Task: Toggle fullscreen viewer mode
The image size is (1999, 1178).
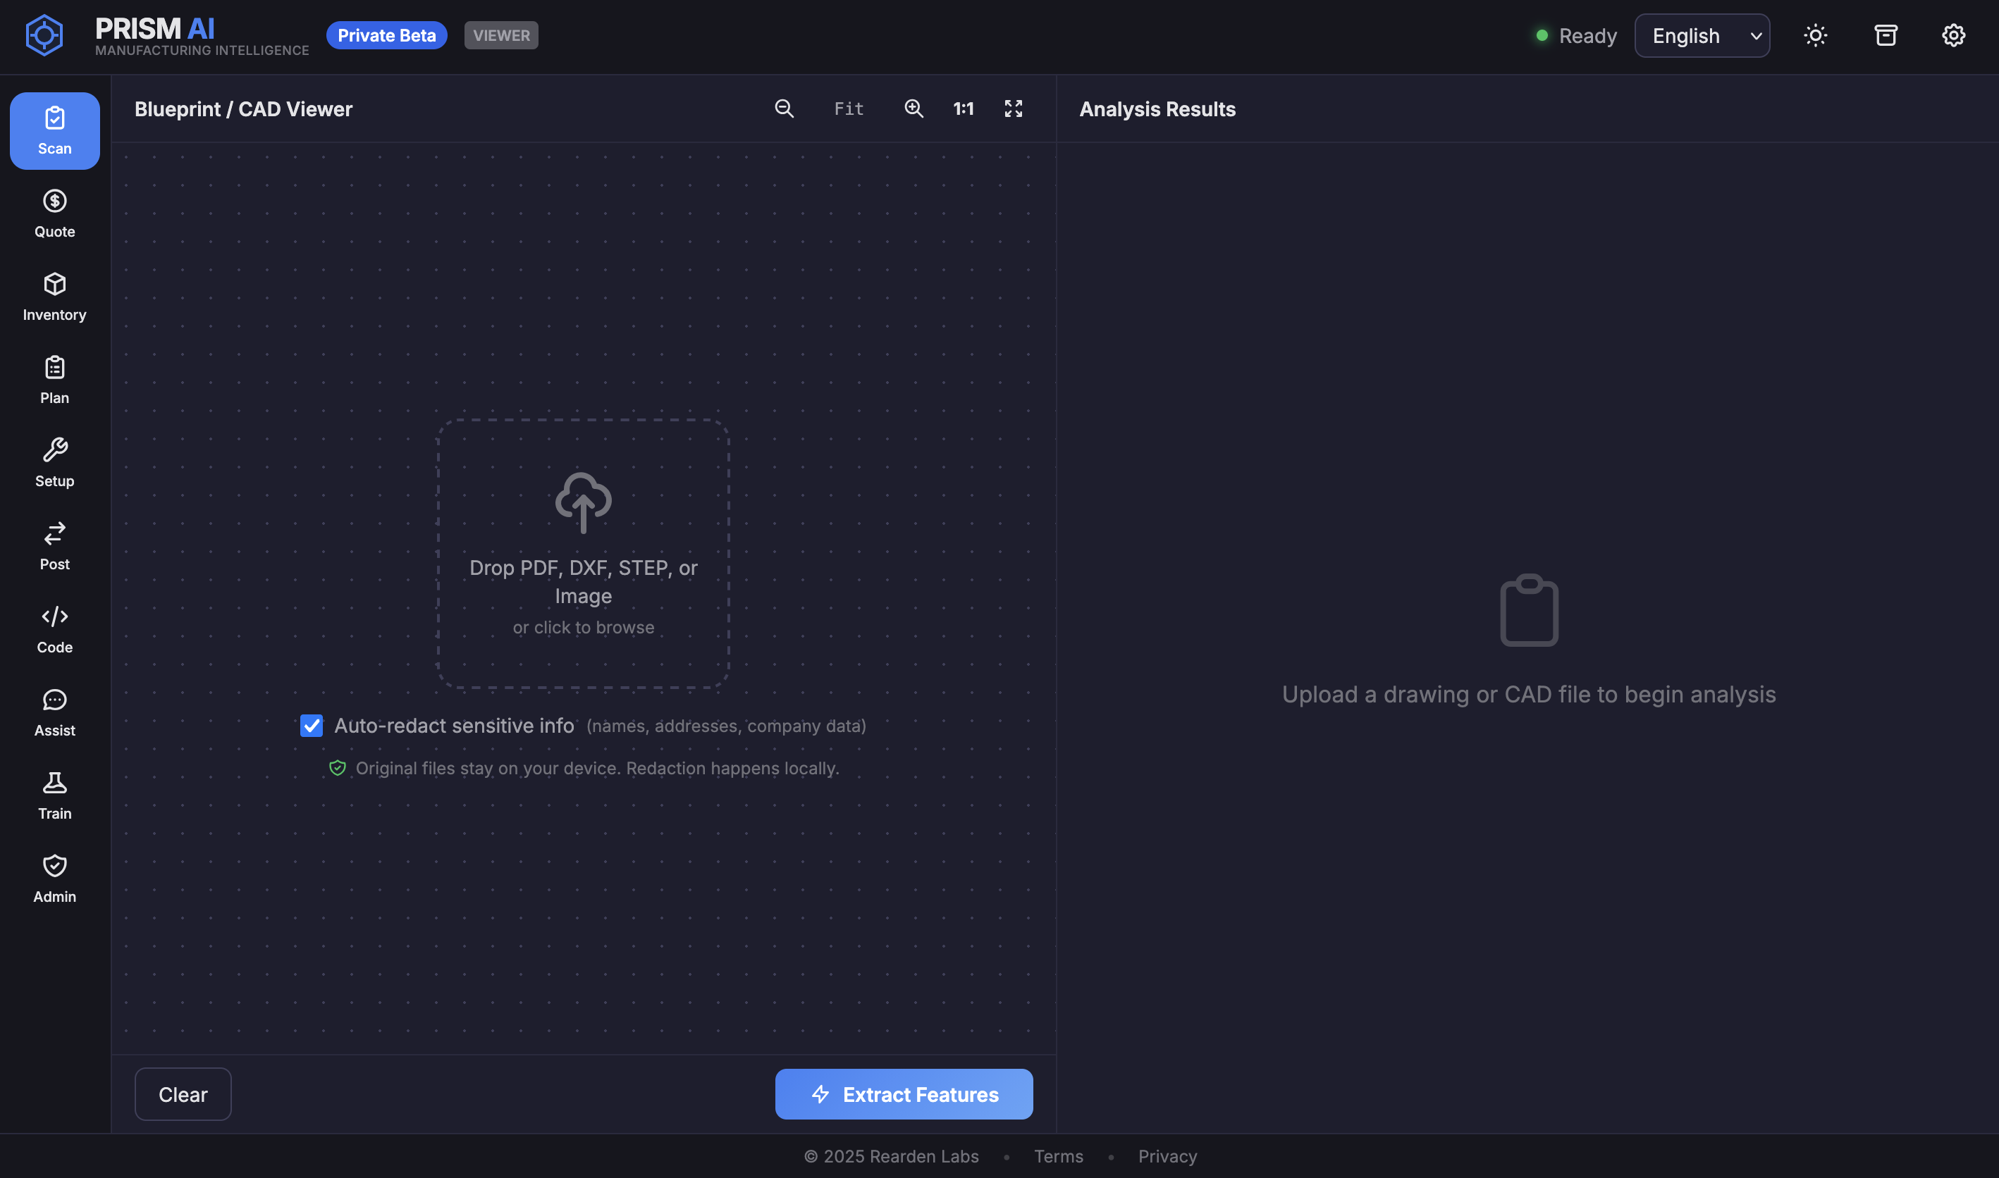Action: 1013,108
